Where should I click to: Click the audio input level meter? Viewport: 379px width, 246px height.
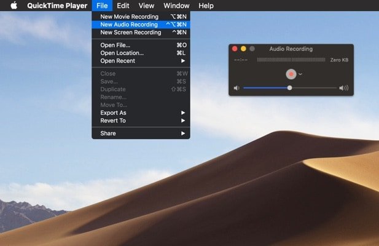coord(291,60)
